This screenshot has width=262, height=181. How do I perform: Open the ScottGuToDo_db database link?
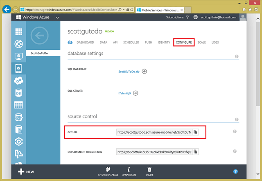point(129,72)
